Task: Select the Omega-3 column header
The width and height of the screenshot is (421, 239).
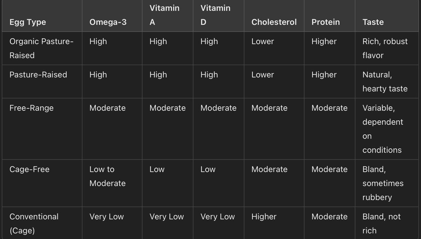Action: tap(108, 22)
